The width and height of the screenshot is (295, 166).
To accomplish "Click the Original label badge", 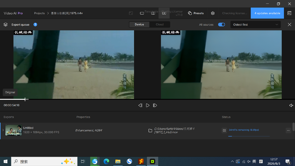I will point(10,93).
